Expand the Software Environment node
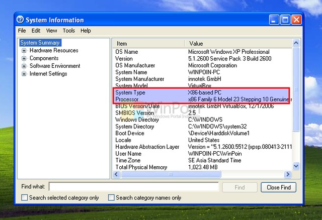This screenshot has width=322, height=220. [24, 66]
